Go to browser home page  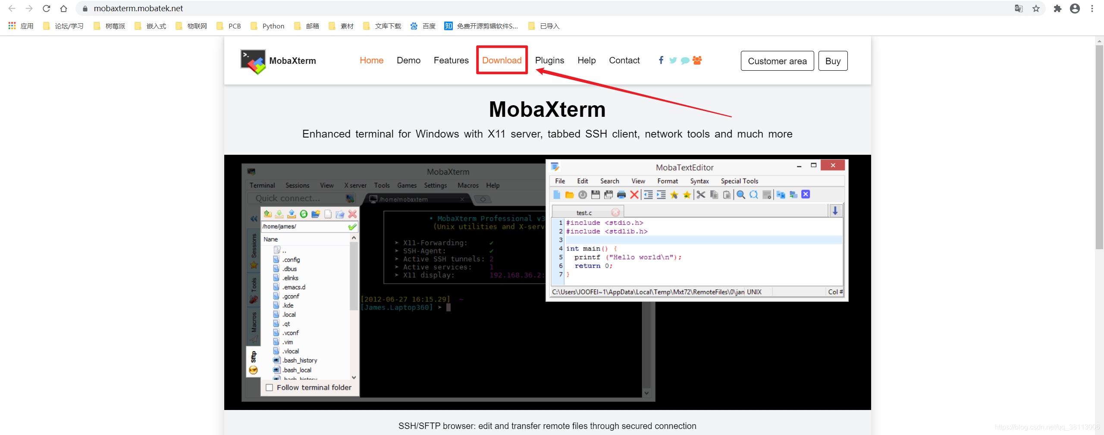point(63,8)
